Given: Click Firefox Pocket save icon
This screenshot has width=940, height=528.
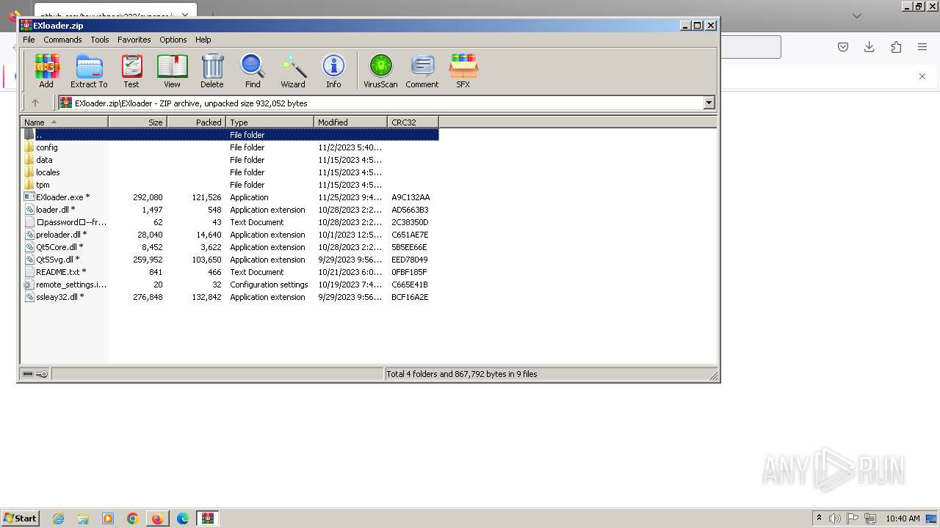Looking at the screenshot, I should click(x=843, y=47).
